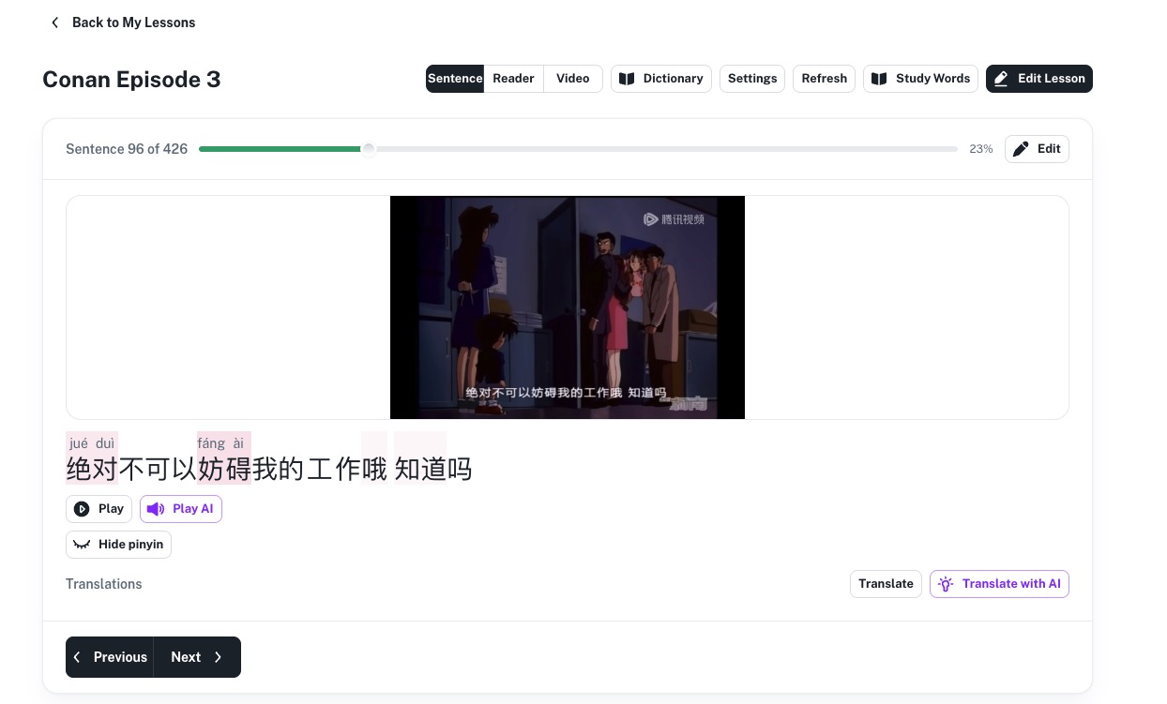The width and height of the screenshot is (1167, 704).
Task: Click the pencil icon on the Edit sentence button
Action: (1021, 149)
